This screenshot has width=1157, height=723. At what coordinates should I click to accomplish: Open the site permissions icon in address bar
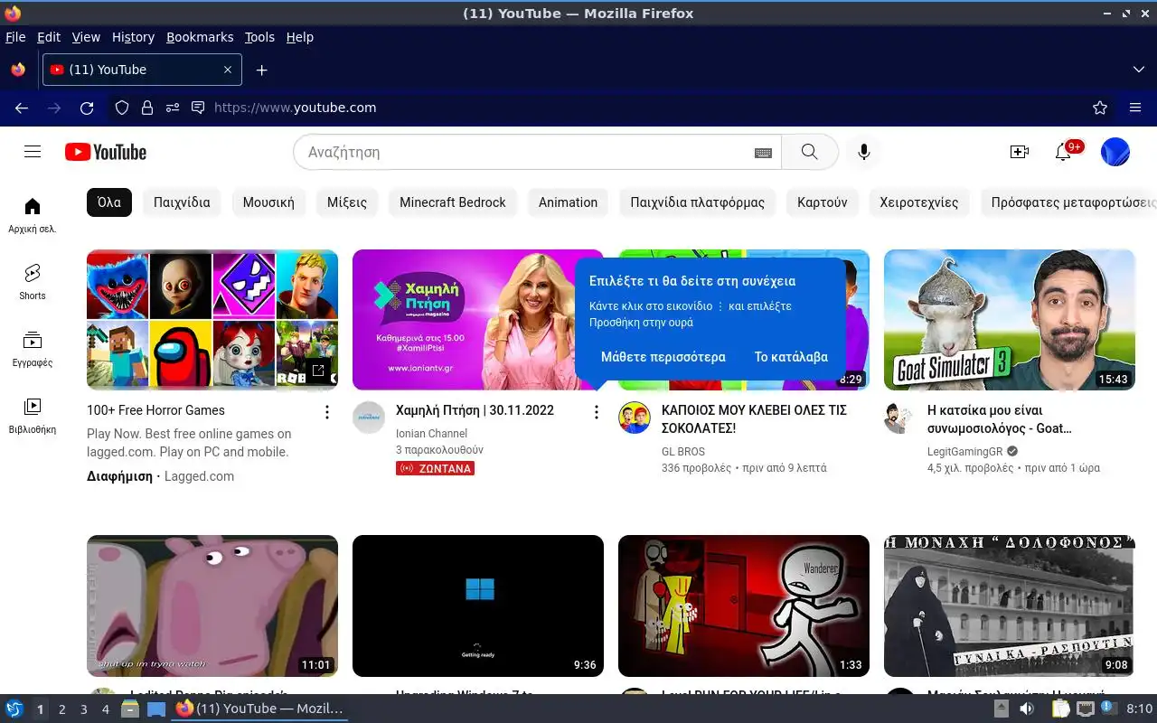click(x=173, y=108)
